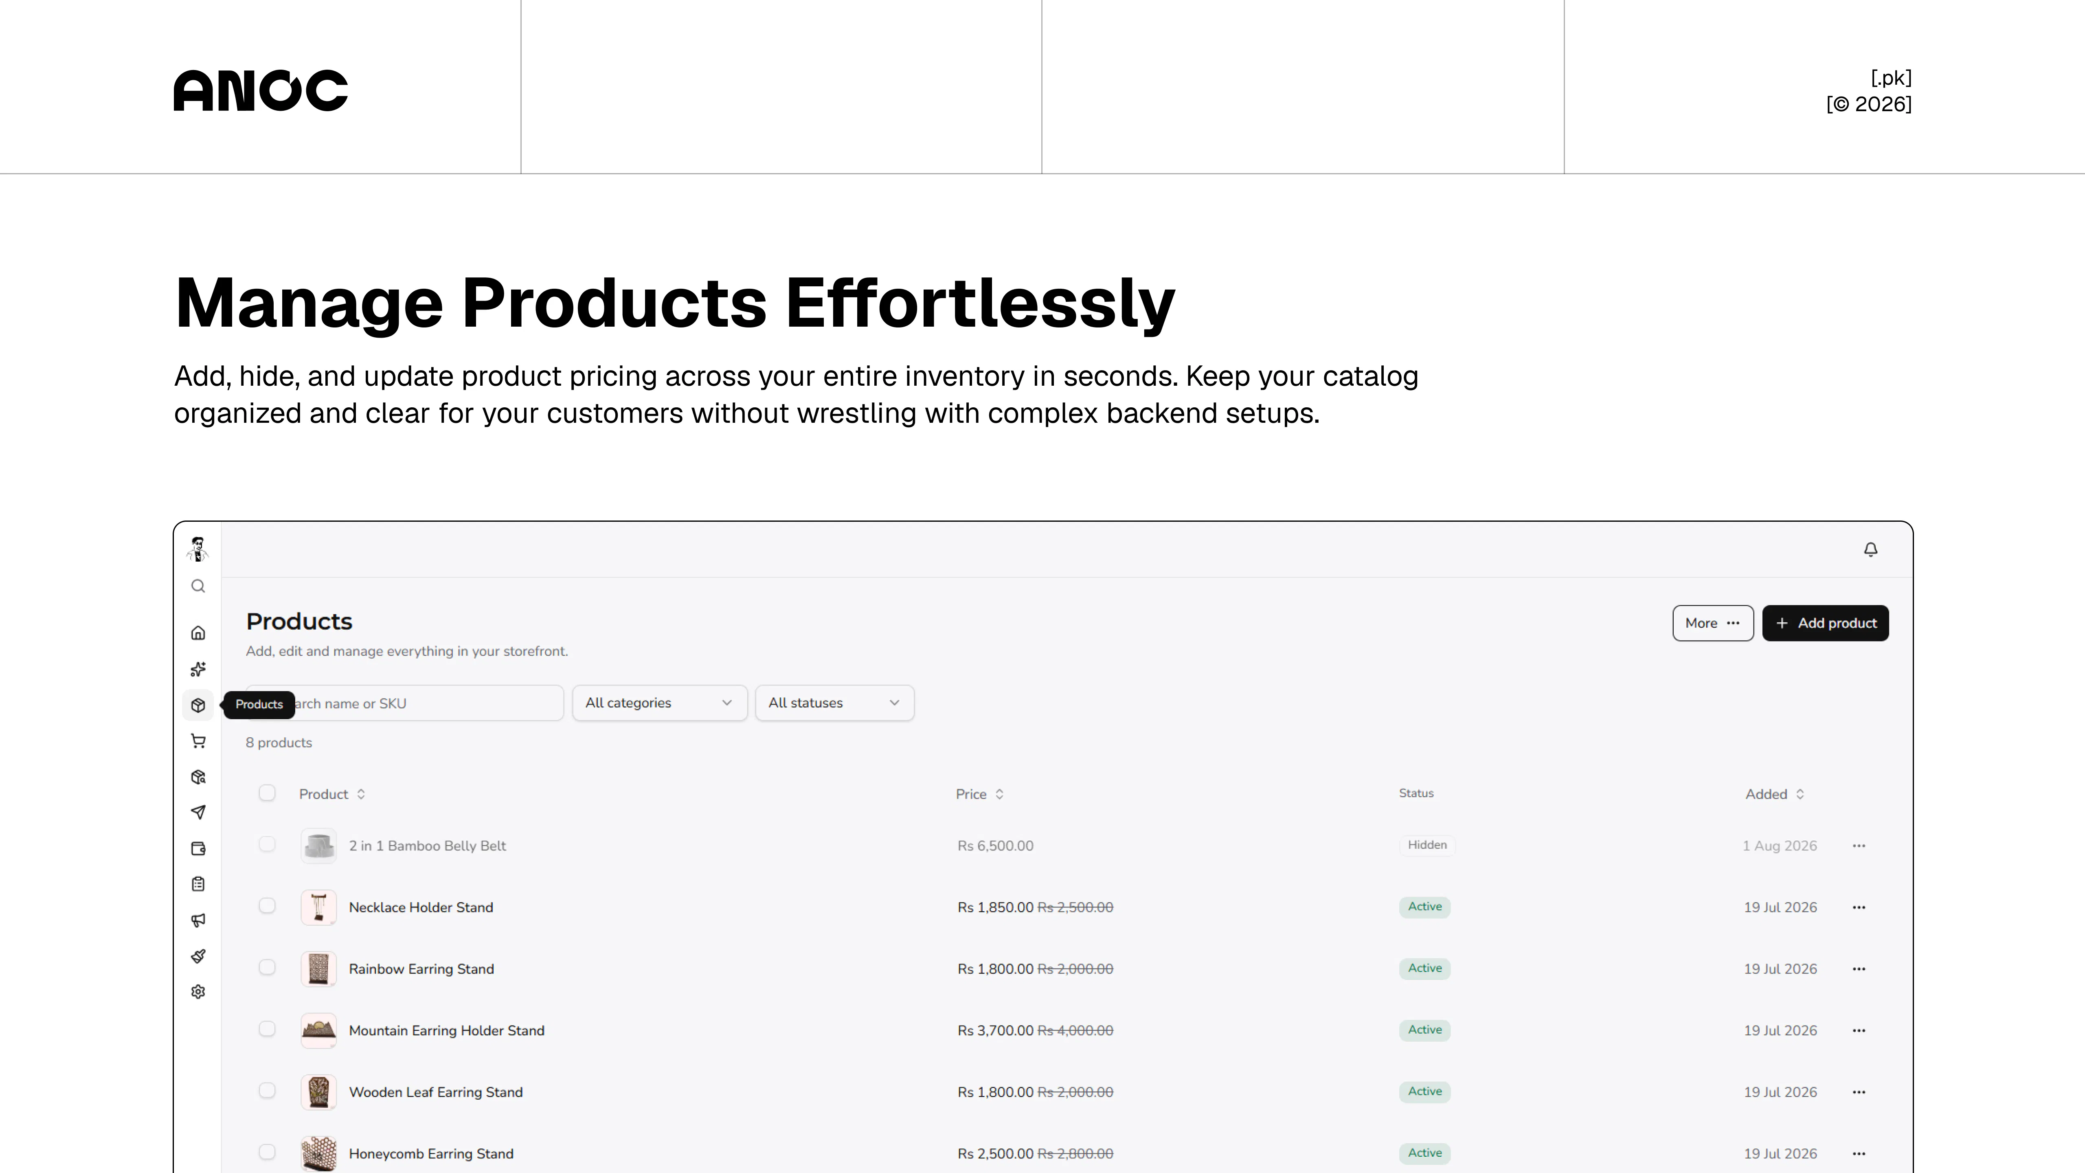
Task: Check the Necklace Holder Stand row checkbox
Action: pyautogui.click(x=267, y=906)
